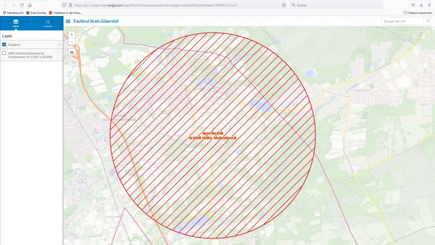
Task: Uncheck the Faulbrut layer checkbox
Action: click(4, 44)
